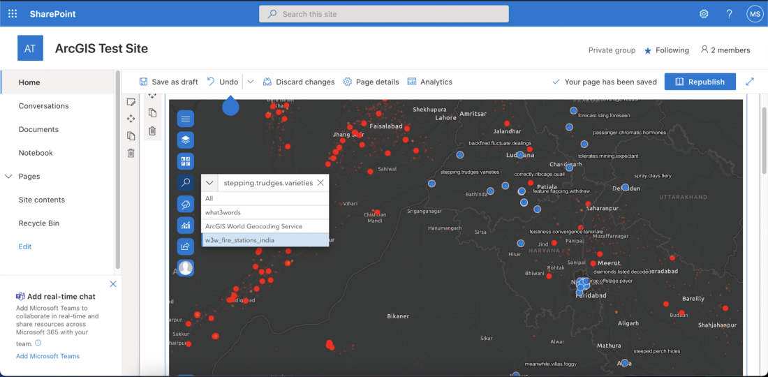The height and width of the screenshot is (377, 768).
Task: Open the map's hamburger menu button
Action: 185,119
